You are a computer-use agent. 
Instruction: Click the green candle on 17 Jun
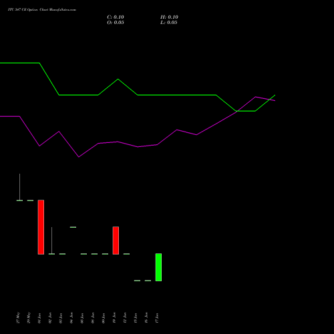click(158, 267)
